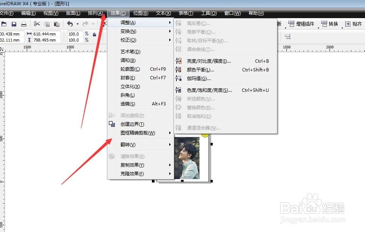The image size is (365, 232).
Task: Select the 贴齐 snapping icon on right toolbar
Action: point(354,24)
